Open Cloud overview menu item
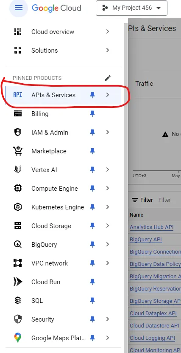This screenshot has height=353, width=181. pos(63,32)
